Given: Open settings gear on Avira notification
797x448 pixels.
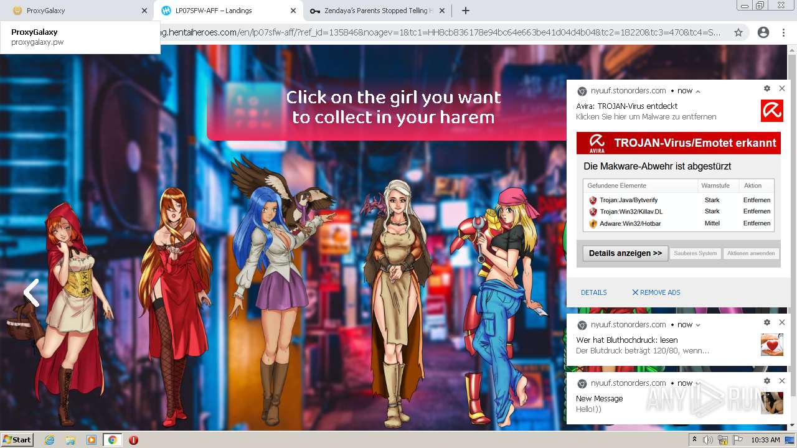Looking at the screenshot, I should coord(767,88).
